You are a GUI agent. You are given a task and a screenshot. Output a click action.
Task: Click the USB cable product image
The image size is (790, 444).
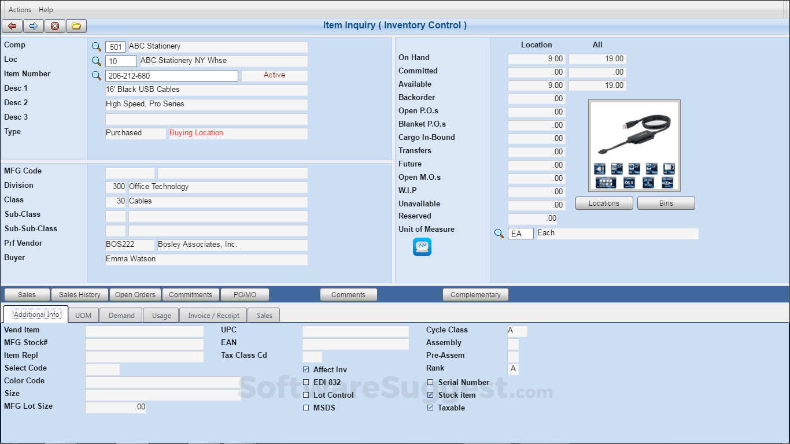634,145
